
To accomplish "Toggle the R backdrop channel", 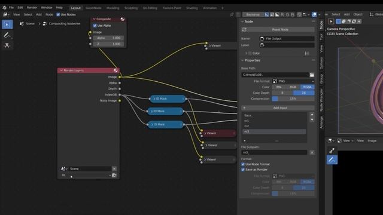I will point(282,14).
